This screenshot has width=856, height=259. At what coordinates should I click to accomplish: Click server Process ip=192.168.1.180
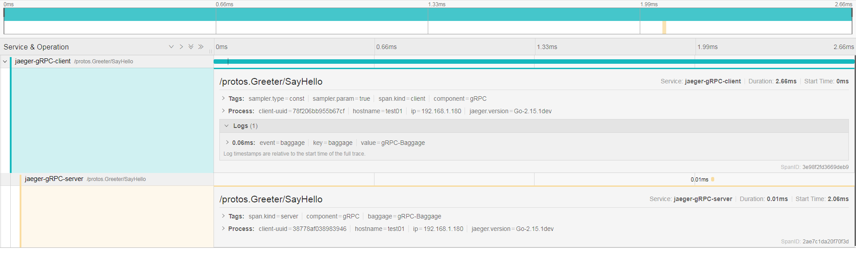(x=438, y=229)
